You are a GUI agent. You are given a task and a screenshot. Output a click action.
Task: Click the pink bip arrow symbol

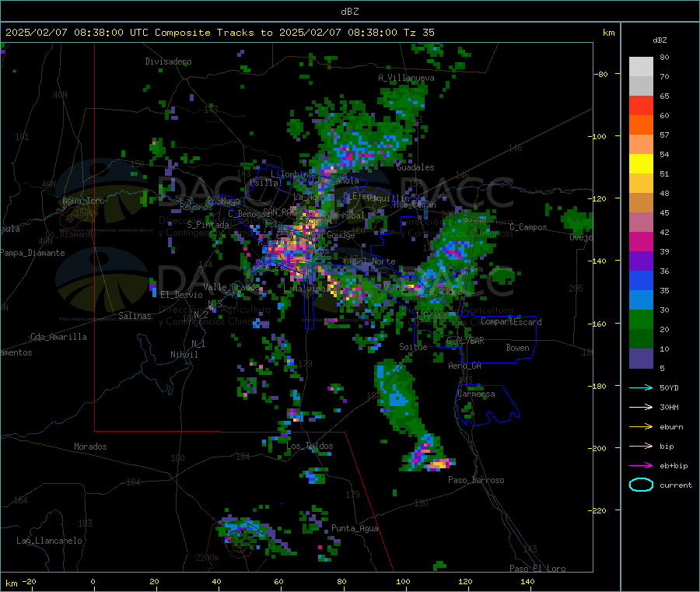[x=641, y=446]
